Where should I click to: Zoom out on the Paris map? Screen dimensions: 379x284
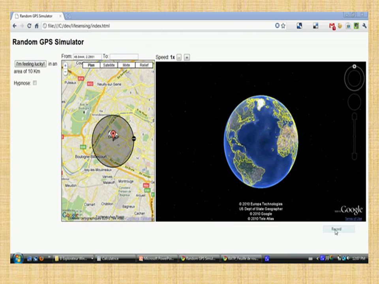tap(65, 72)
